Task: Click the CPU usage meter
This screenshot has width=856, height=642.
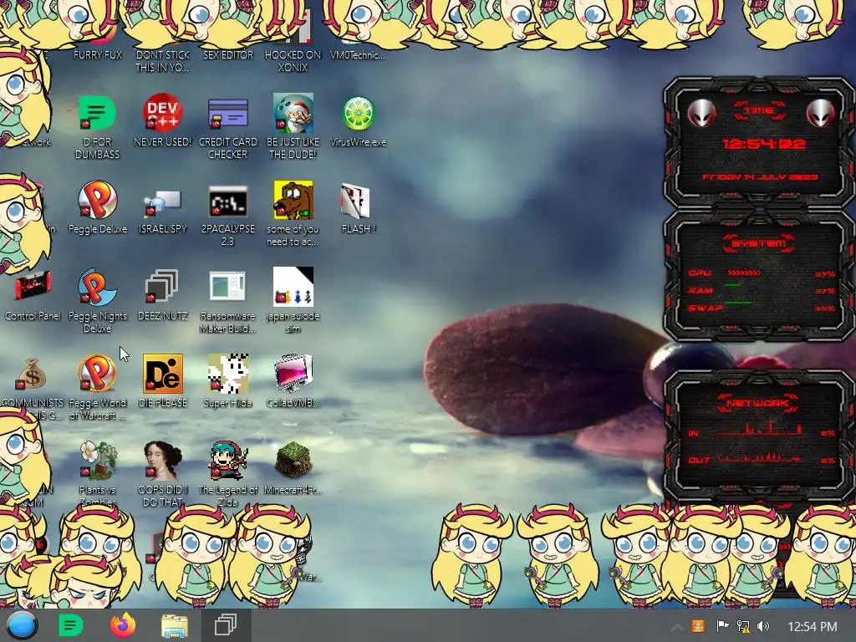Action: pos(743,273)
